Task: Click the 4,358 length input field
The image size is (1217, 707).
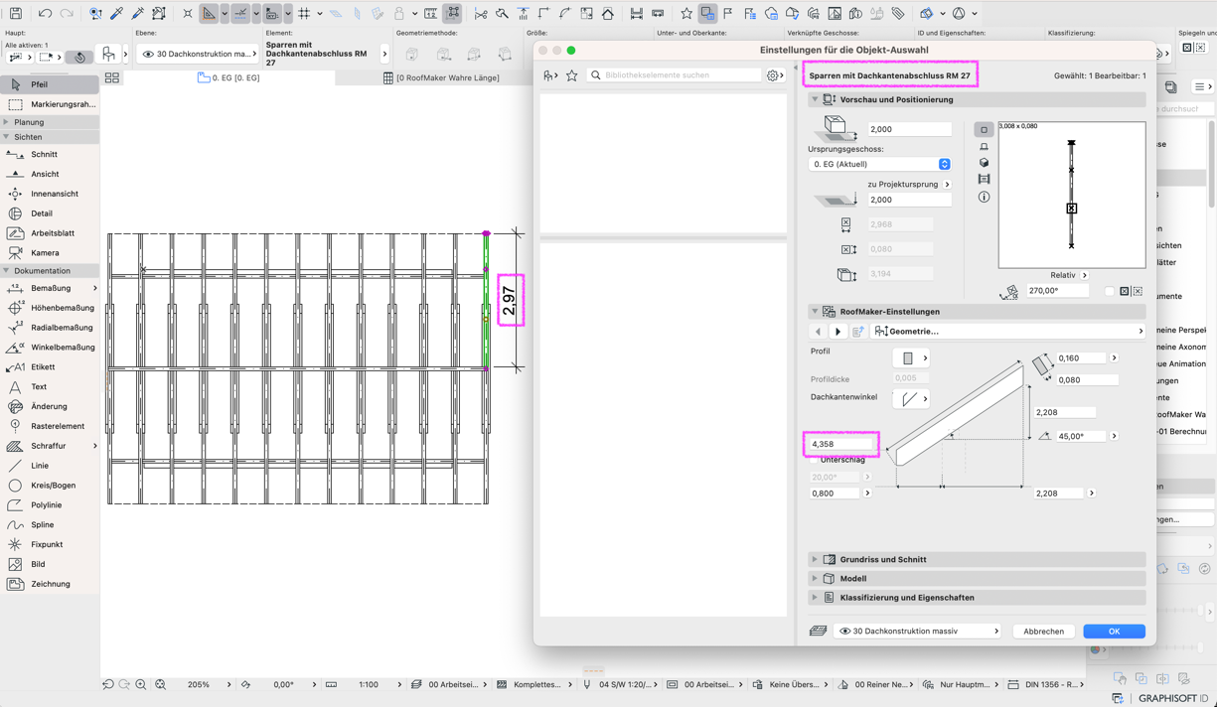Action: click(840, 444)
